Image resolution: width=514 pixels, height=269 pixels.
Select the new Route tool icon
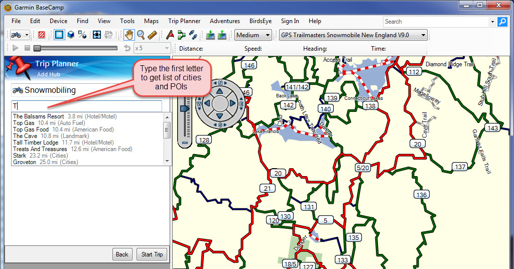pos(181,35)
